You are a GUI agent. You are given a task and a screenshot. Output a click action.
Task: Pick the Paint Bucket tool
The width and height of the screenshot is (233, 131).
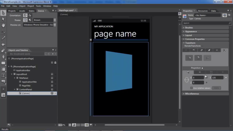pos(3,44)
